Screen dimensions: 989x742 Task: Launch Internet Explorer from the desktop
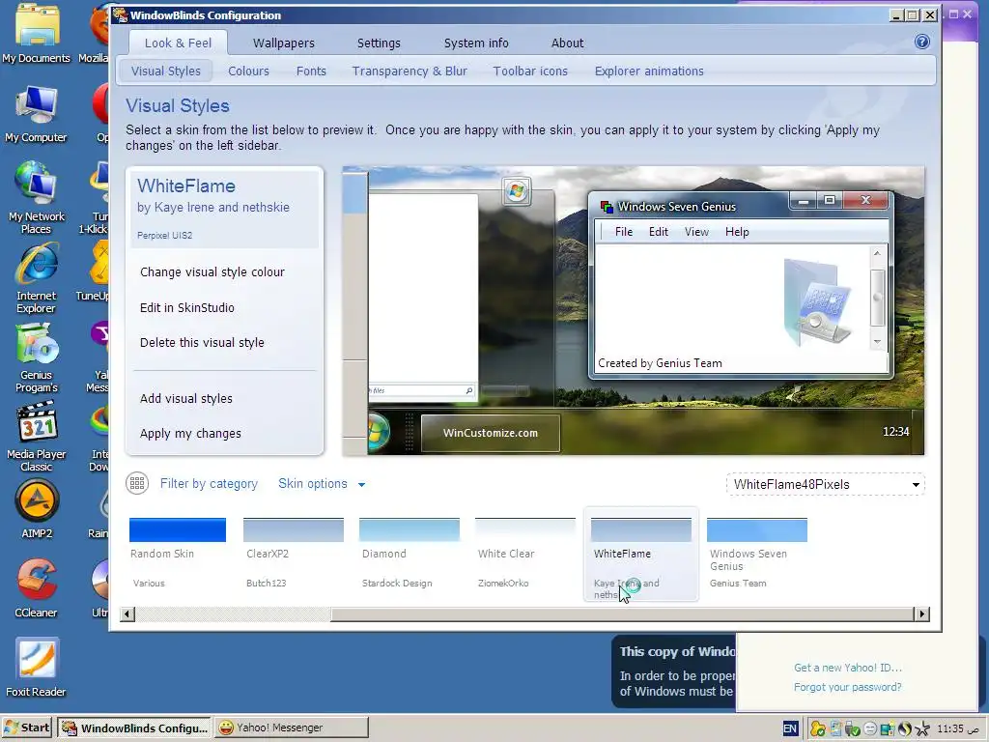[36, 278]
